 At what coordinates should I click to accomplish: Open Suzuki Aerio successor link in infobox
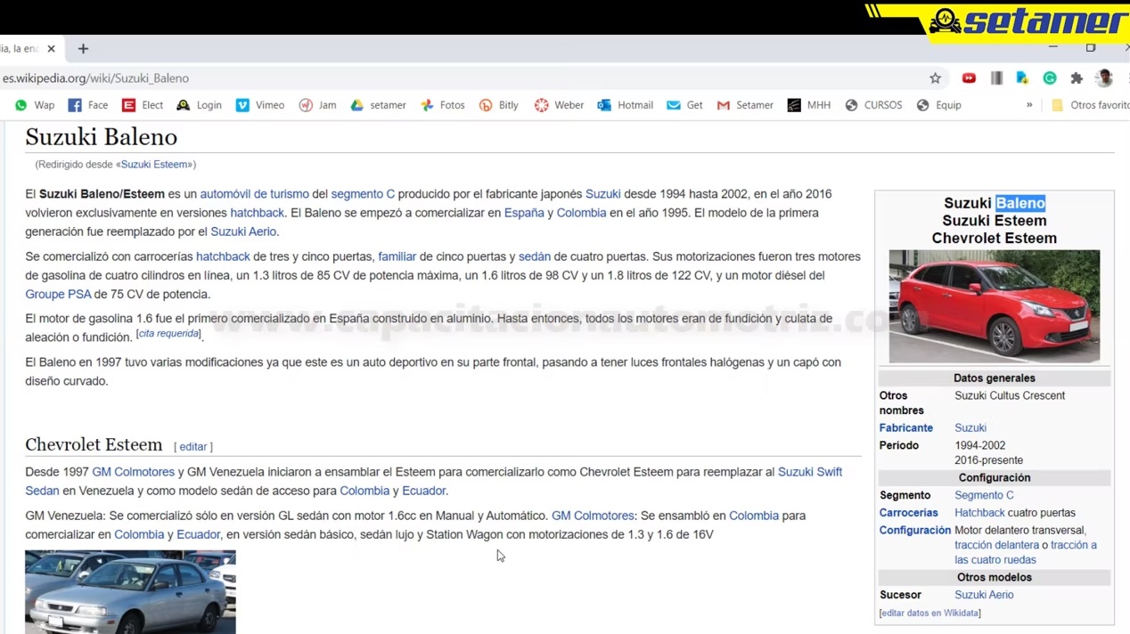tap(984, 595)
